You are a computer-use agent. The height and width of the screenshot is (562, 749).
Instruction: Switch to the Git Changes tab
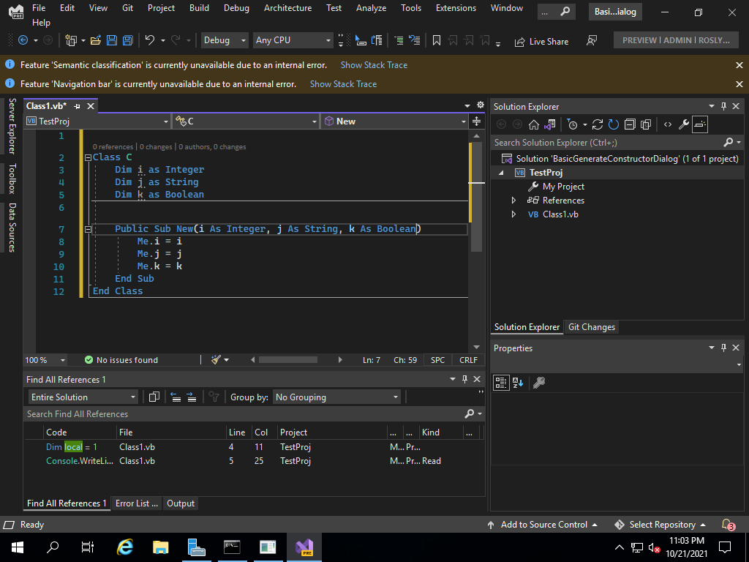click(x=591, y=327)
